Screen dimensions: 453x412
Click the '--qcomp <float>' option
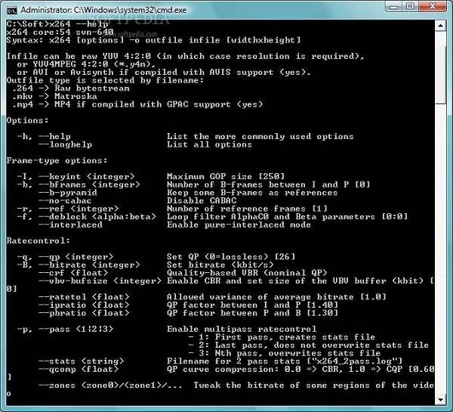click(x=79, y=370)
